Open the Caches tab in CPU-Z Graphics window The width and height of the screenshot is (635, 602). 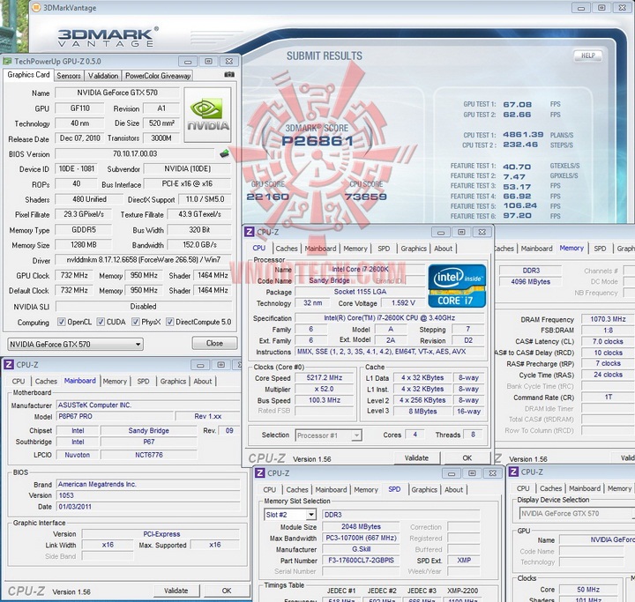coord(550,488)
